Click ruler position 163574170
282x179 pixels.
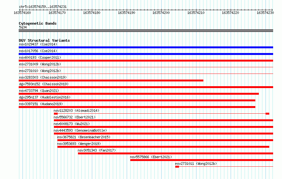click(x=57, y=13)
